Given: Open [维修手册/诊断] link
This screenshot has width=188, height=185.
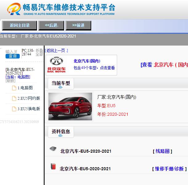Looking at the screenshot, I should (170, 169).
